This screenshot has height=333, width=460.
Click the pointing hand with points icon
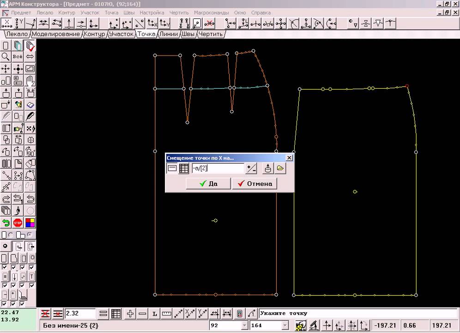point(18,129)
